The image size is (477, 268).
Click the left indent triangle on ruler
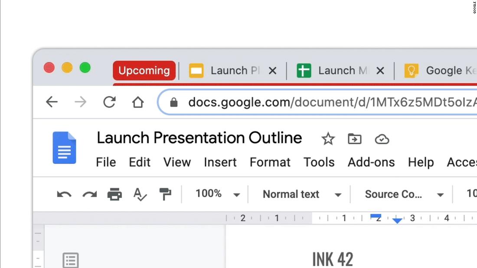coord(397,221)
